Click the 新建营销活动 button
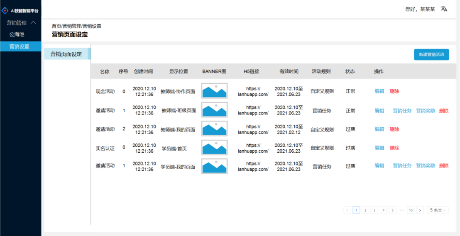Viewport: 460px width, 236px height. 431,55
